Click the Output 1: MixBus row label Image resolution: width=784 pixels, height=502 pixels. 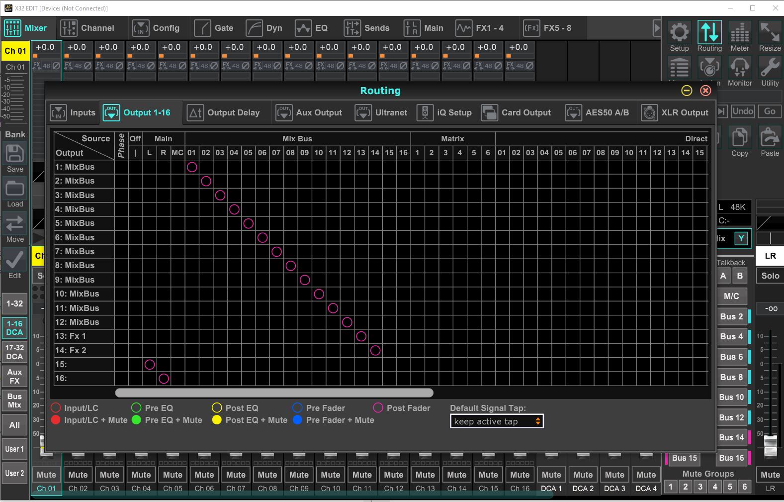click(84, 167)
